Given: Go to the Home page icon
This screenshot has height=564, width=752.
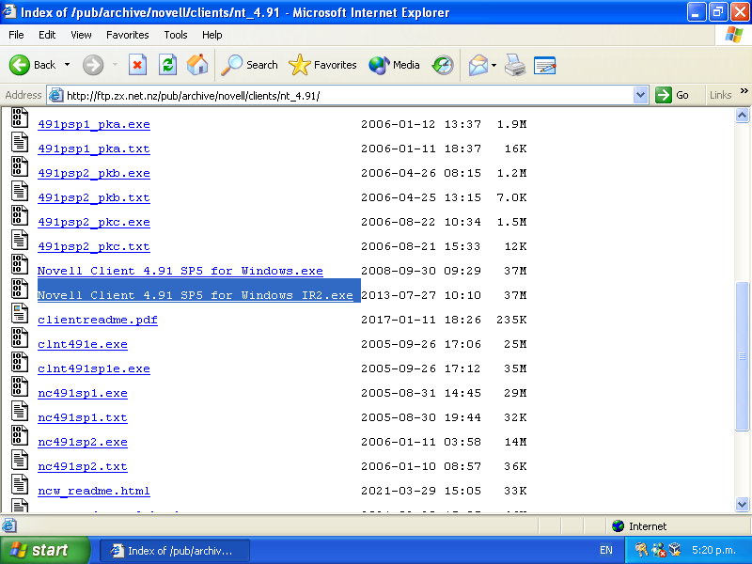Looking at the screenshot, I should pyautogui.click(x=197, y=65).
